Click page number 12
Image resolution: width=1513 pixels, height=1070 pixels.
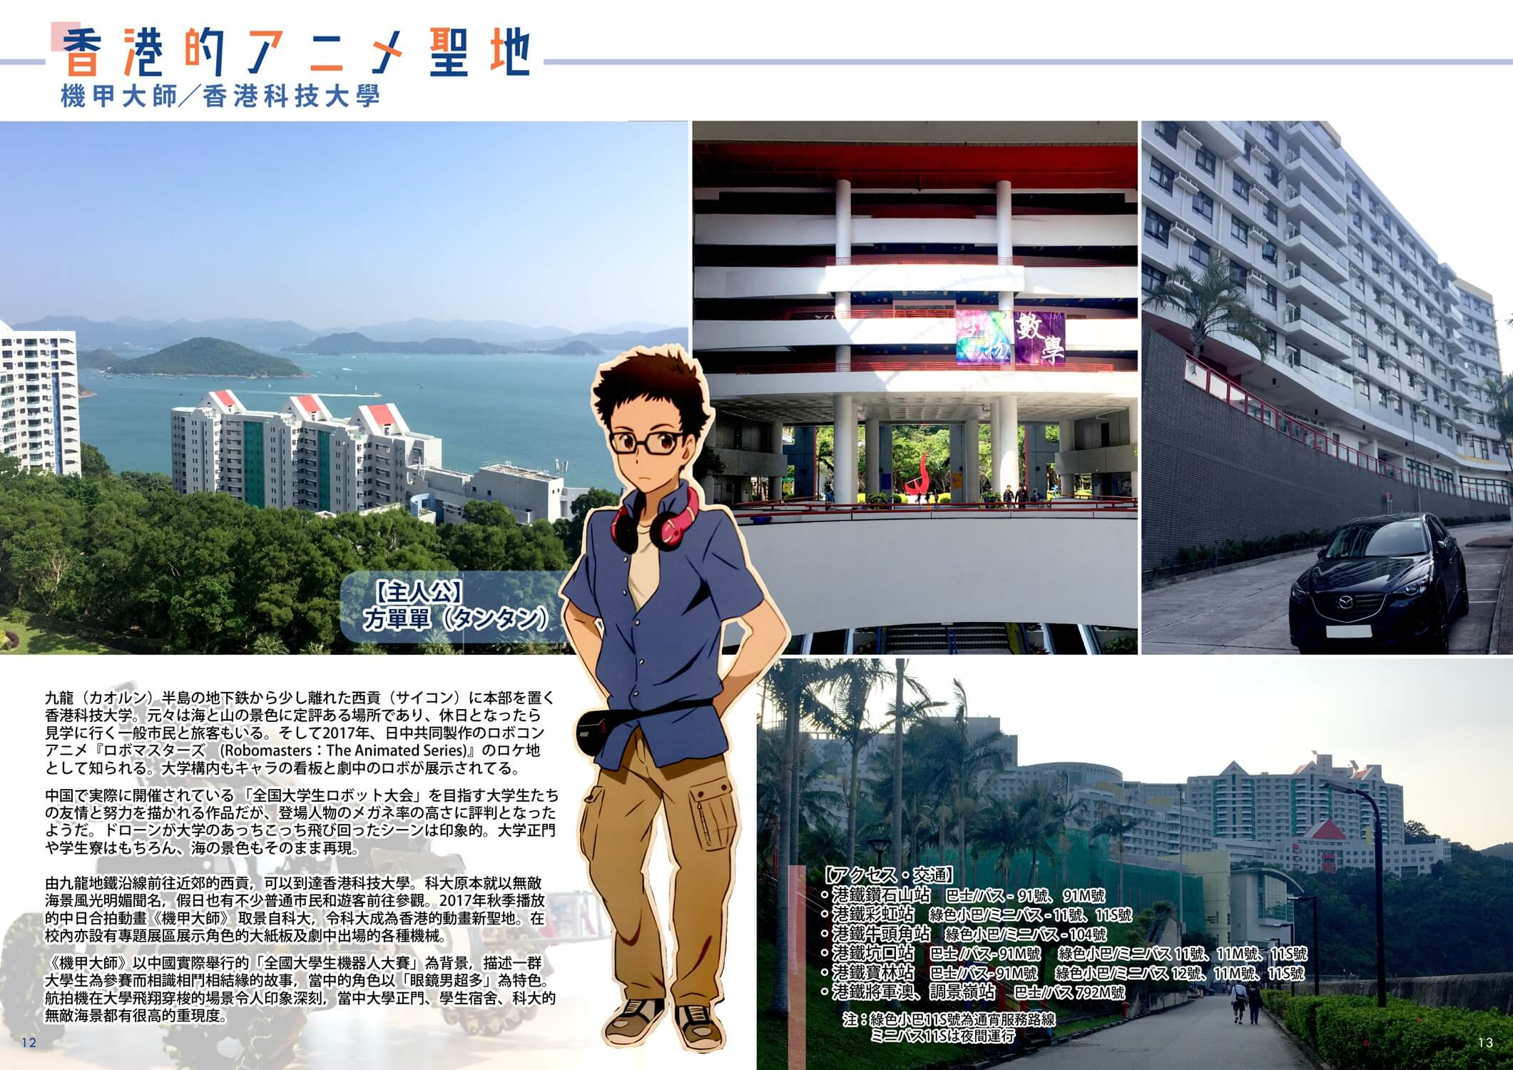29,1043
